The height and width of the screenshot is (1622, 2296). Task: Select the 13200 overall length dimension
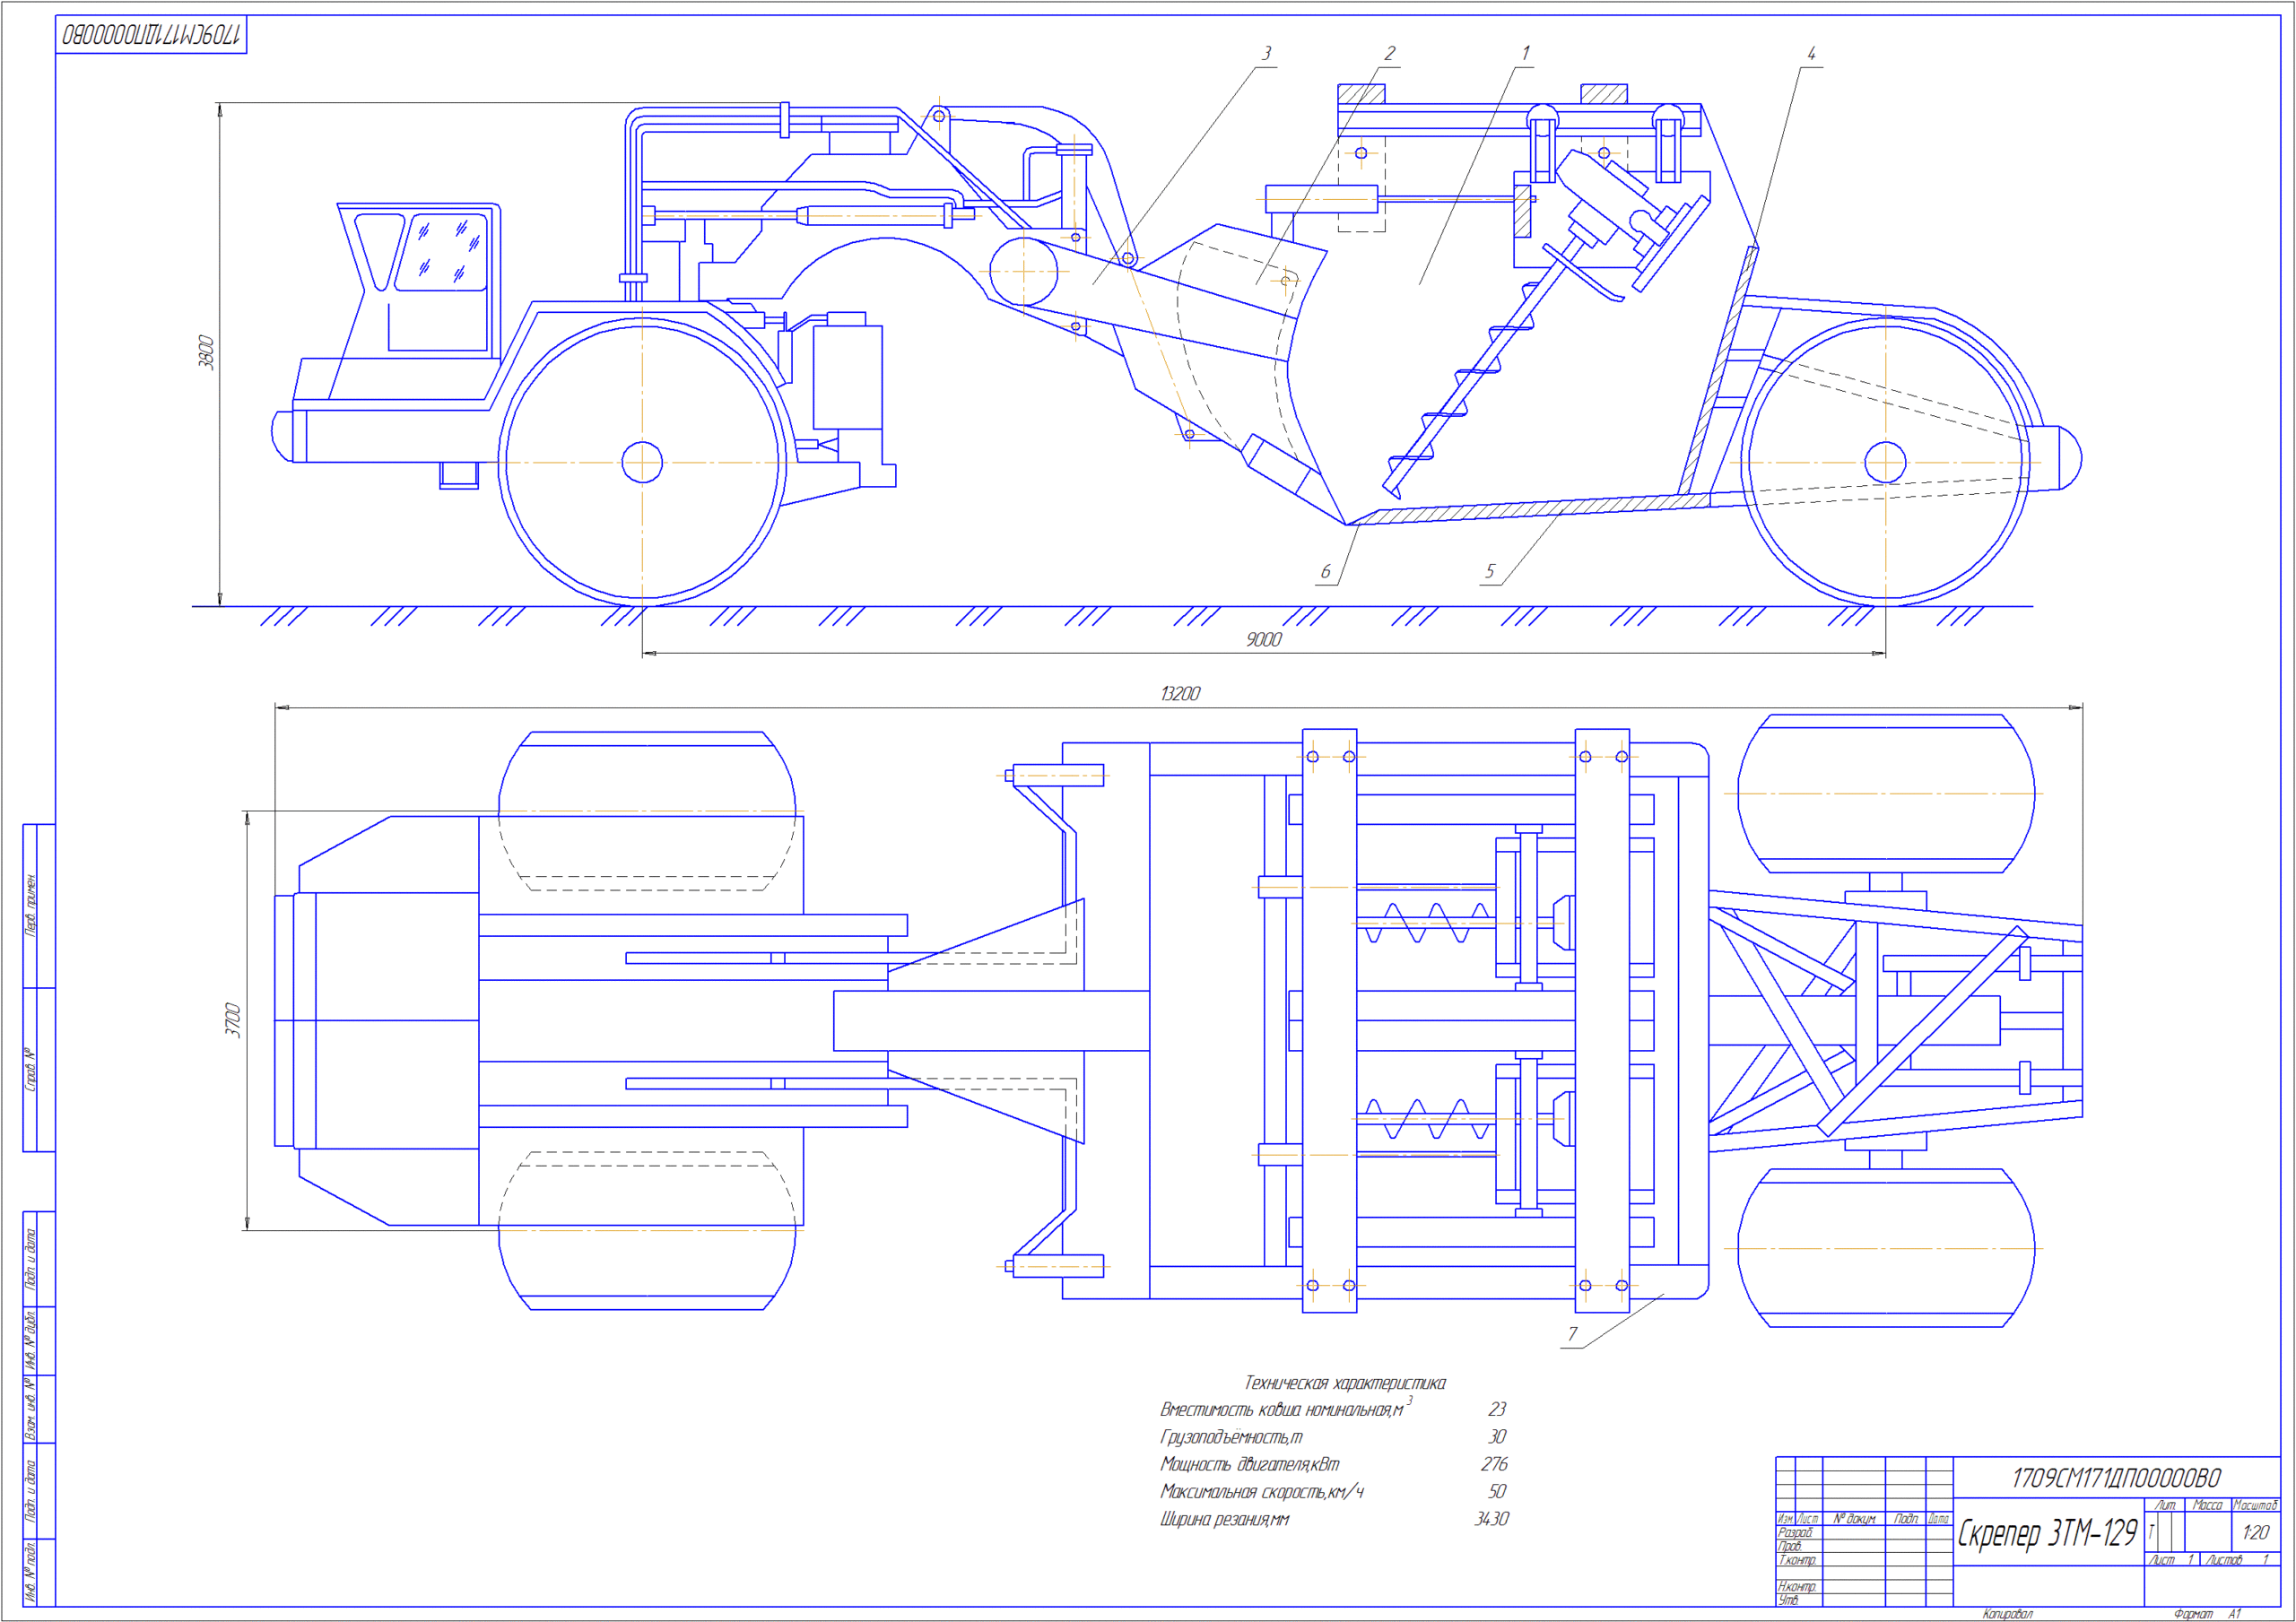coord(1180,694)
